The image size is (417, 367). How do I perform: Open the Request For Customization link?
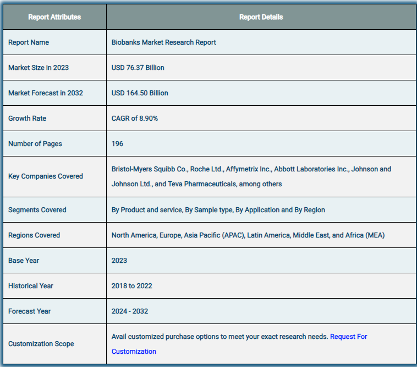click(x=348, y=337)
